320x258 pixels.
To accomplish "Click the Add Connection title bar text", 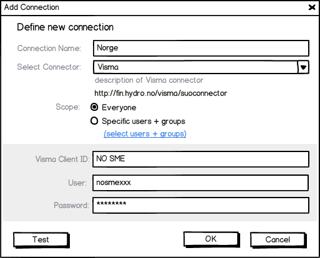I will pyautogui.click(x=32, y=7).
